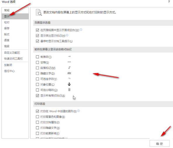Open the 版式 category

tap(15, 34)
